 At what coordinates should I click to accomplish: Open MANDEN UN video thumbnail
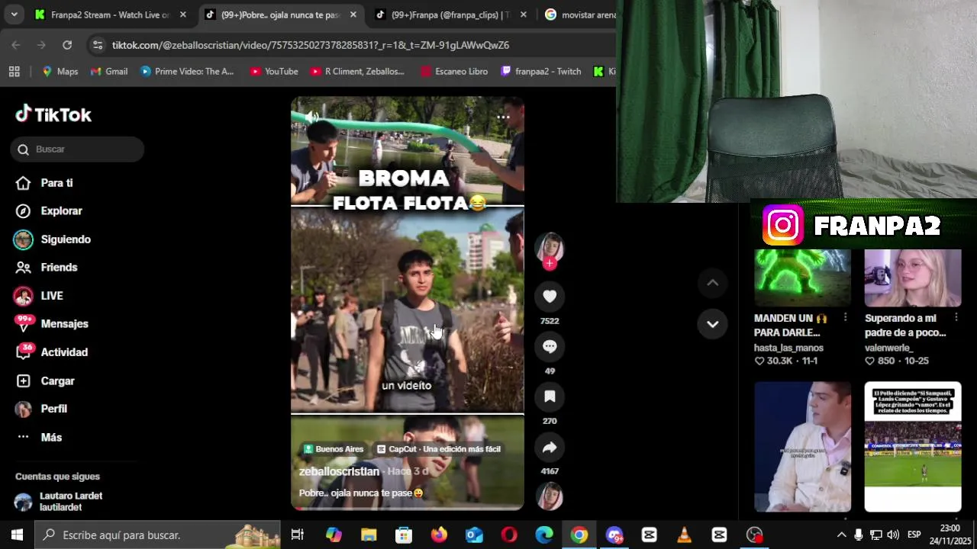click(802, 278)
